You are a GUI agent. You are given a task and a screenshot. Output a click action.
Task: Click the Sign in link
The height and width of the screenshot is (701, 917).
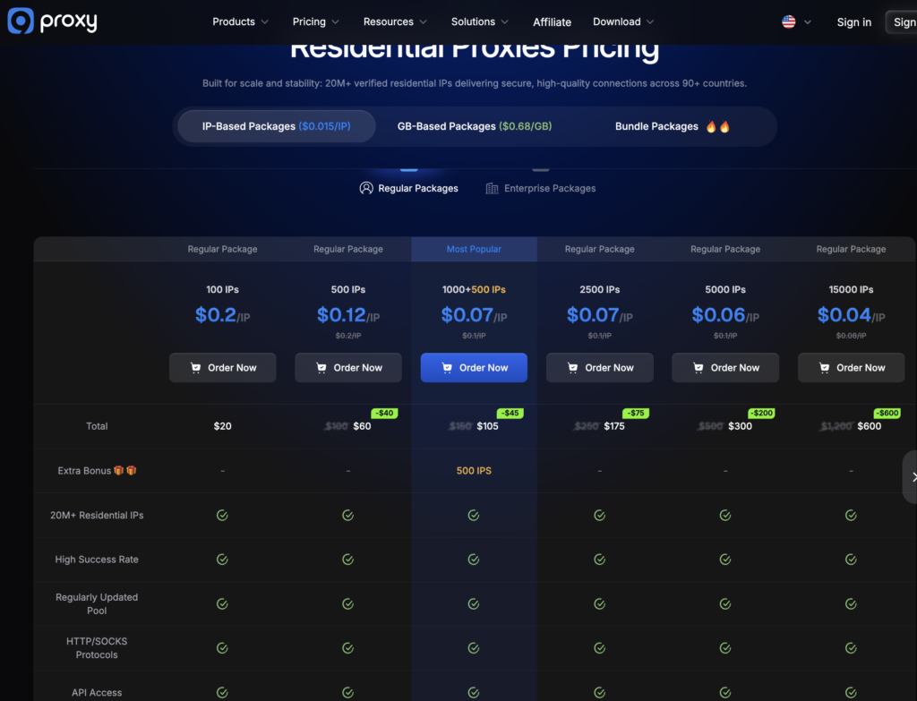[x=853, y=22]
